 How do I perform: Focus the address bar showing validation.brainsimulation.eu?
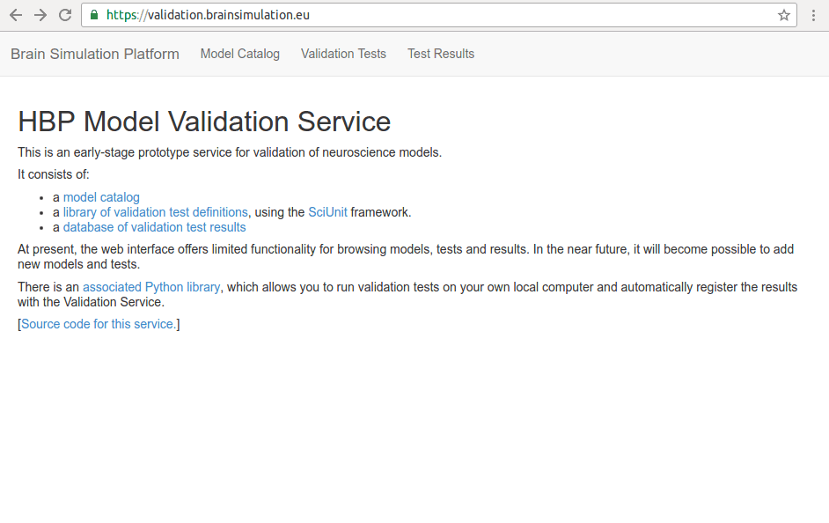[x=440, y=15]
